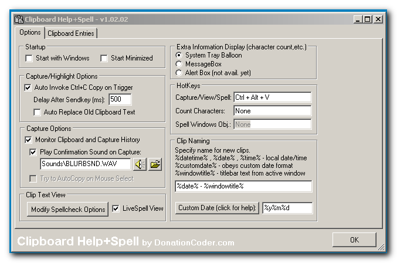Screen dimensions: 397x263
Task: Click the %windowtitle% description line
Action: 240,173
